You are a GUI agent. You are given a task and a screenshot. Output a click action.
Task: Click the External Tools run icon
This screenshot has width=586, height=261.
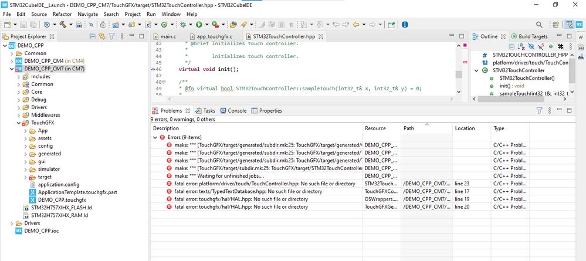click(x=215, y=25)
